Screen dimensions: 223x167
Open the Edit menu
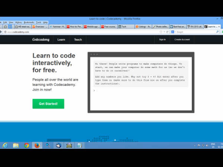5,22
